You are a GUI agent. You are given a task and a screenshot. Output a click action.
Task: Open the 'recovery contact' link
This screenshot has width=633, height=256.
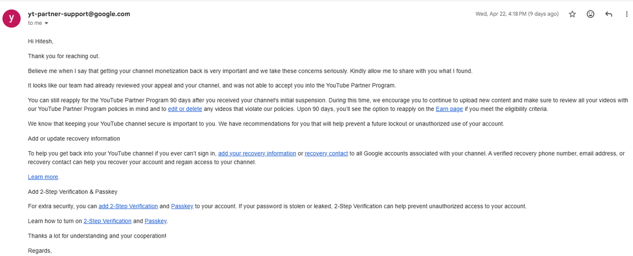coord(326,154)
